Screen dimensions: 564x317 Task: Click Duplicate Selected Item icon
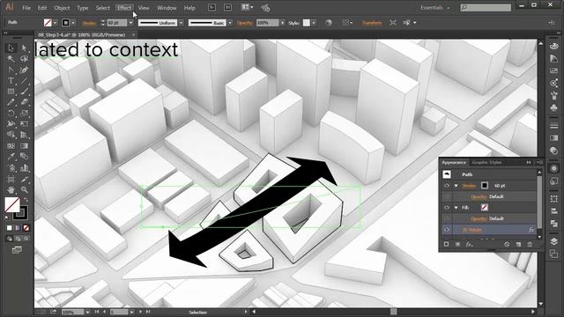point(518,245)
